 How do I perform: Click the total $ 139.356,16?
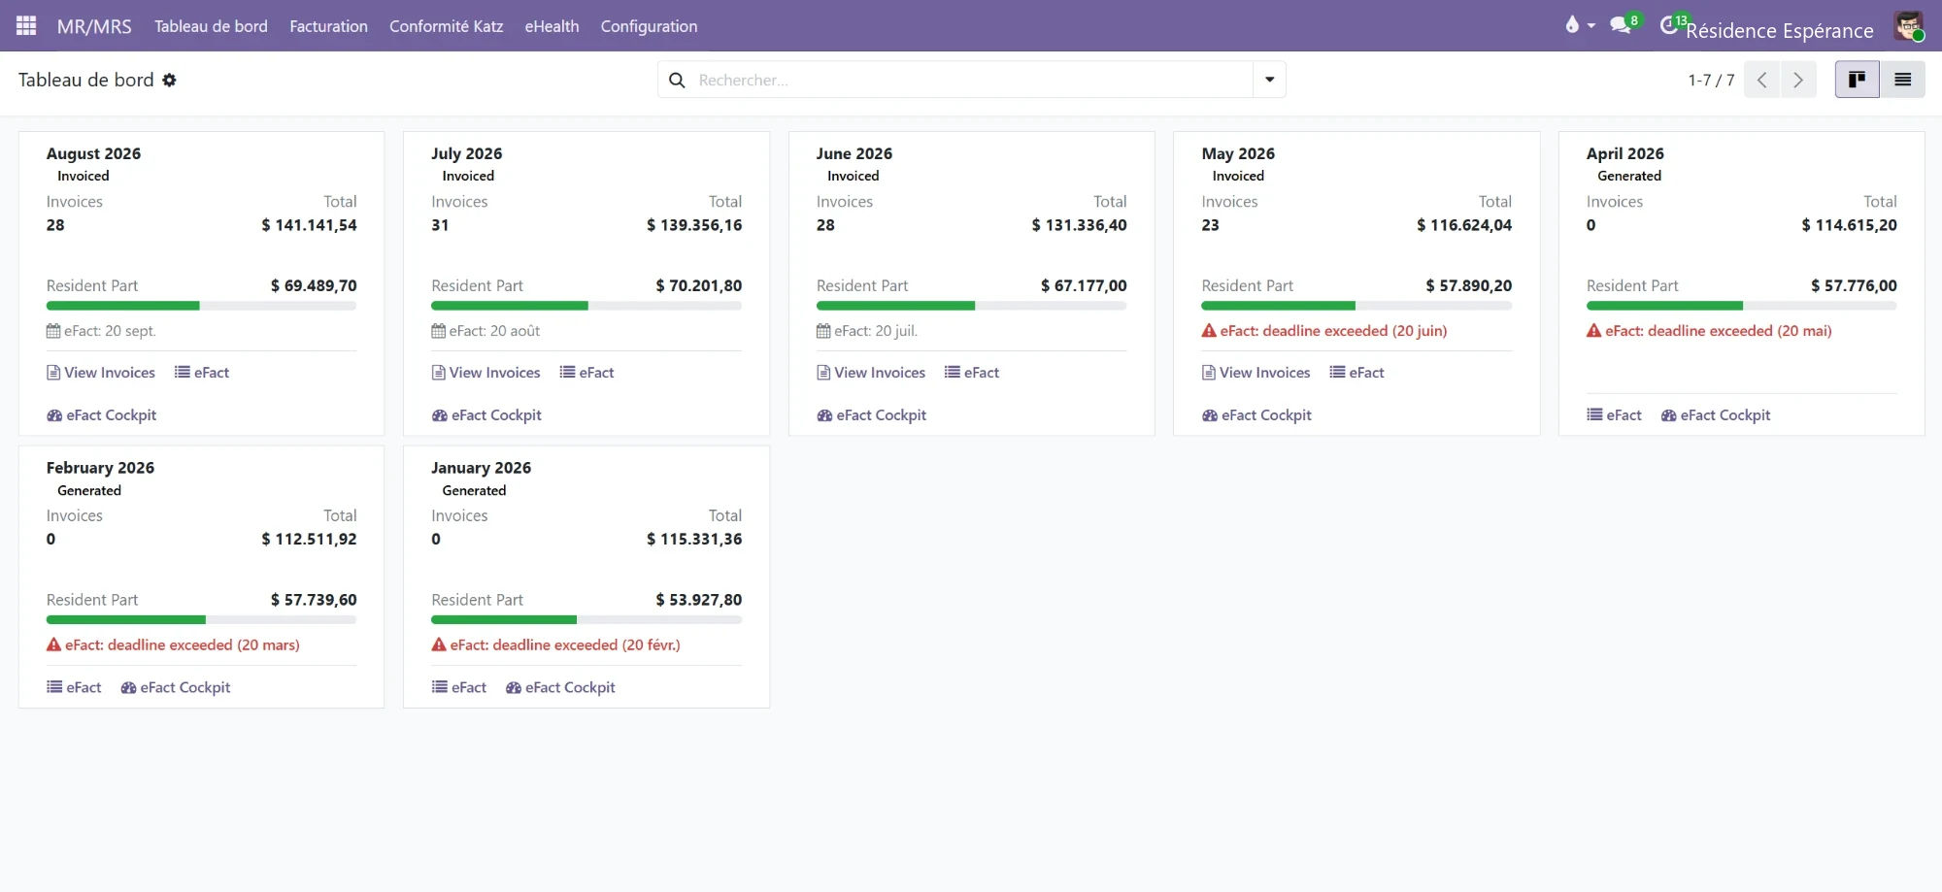click(x=694, y=225)
